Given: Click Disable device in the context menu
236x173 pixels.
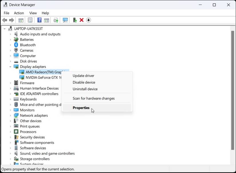Looking at the screenshot, I should [x=84, y=82].
